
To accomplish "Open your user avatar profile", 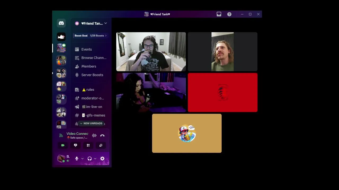I will click(x=61, y=158).
